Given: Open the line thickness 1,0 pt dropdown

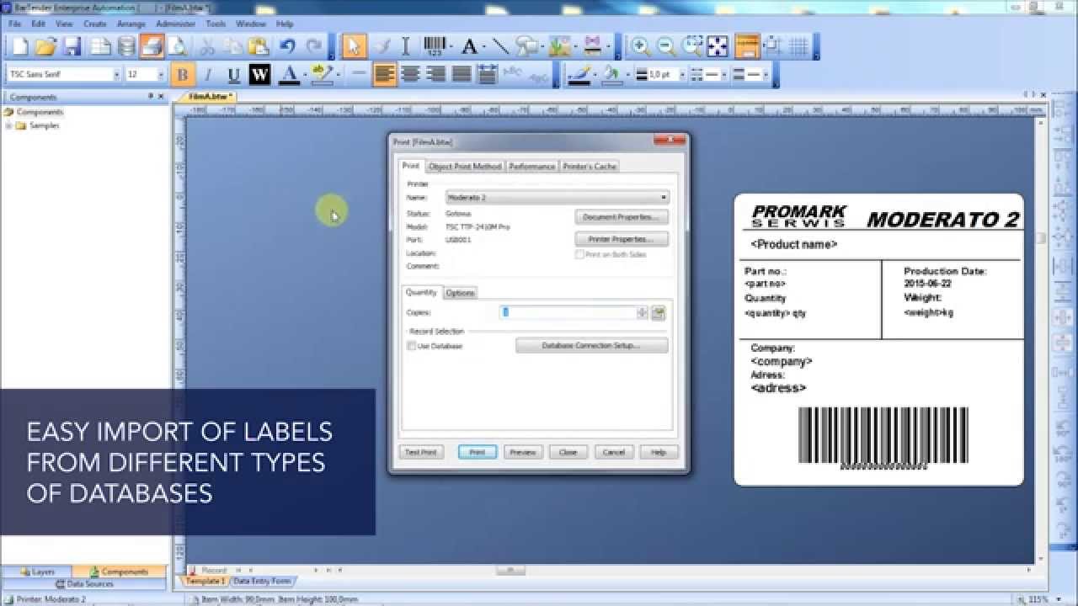Looking at the screenshot, I should coord(682,74).
